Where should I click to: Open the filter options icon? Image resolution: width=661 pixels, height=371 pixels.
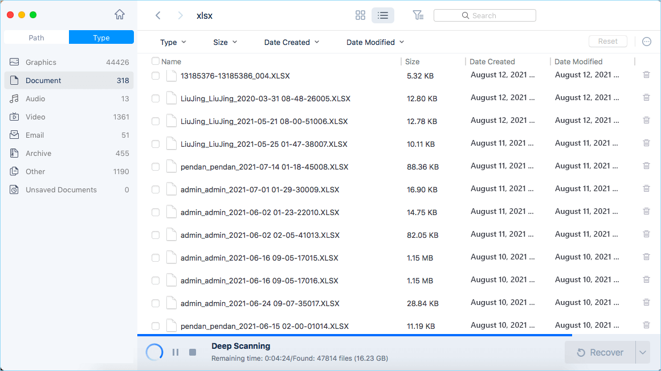coord(418,15)
